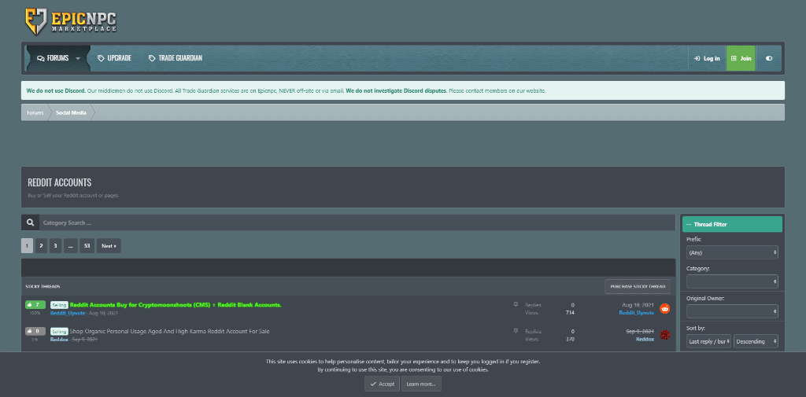Screen dimensions: 806x397
Task: Click Selling prefix on Cryptomoonshoots thread
Action: (x=59, y=305)
